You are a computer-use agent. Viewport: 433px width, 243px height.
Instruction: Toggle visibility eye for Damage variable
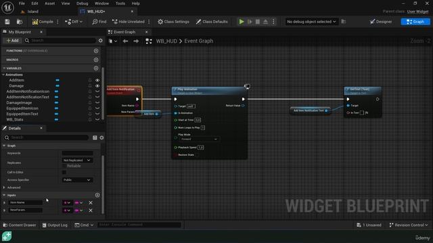point(97,86)
